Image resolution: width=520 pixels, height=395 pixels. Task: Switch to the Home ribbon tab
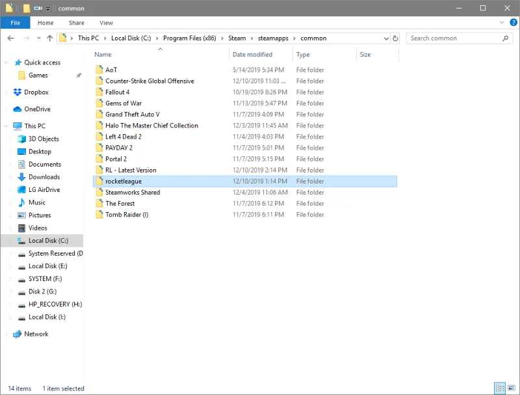(45, 23)
